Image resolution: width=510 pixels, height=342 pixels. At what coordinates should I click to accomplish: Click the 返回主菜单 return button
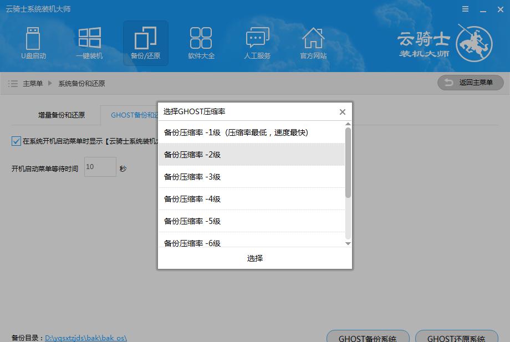pos(470,83)
